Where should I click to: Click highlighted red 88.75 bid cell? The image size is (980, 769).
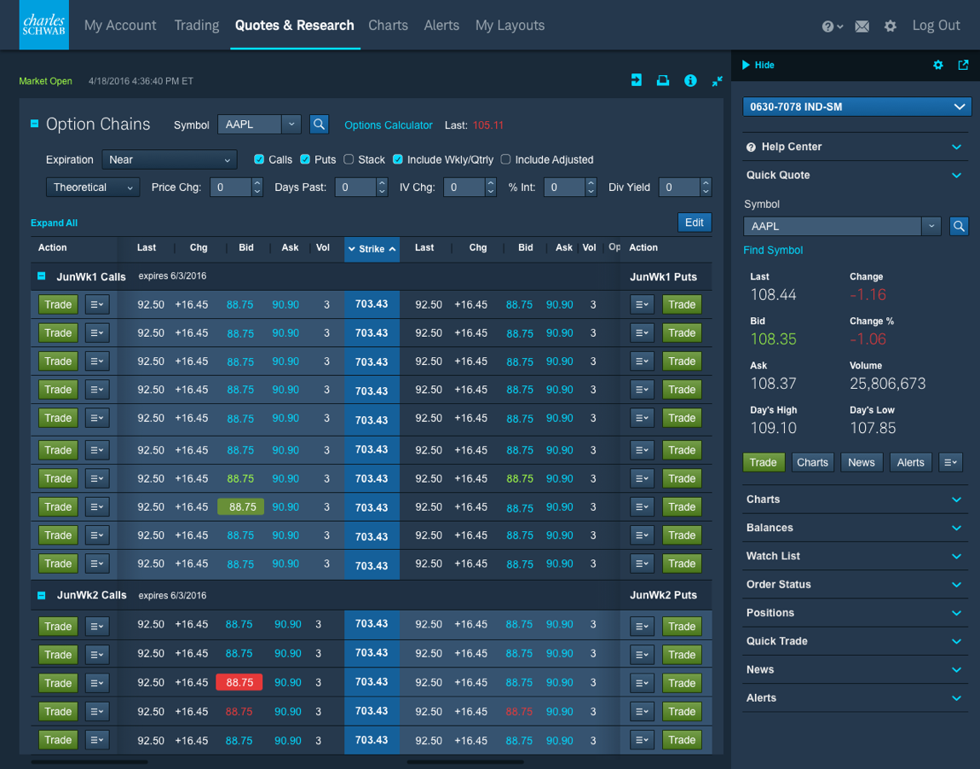[x=239, y=683]
